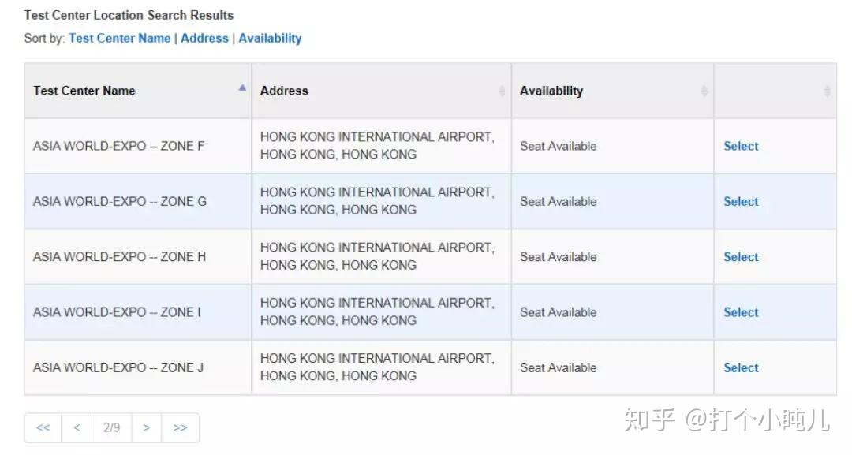The width and height of the screenshot is (852, 455).
Task: Jump to first page using << control
Action: (43, 427)
